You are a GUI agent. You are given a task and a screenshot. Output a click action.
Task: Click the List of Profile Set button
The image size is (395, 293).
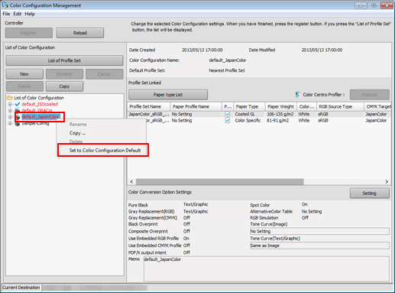(64, 60)
